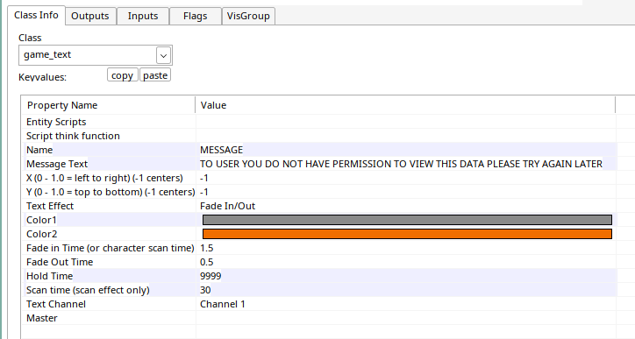The image size is (635, 339).
Task: Click the Value column header
Action: pyautogui.click(x=405, y=105)
